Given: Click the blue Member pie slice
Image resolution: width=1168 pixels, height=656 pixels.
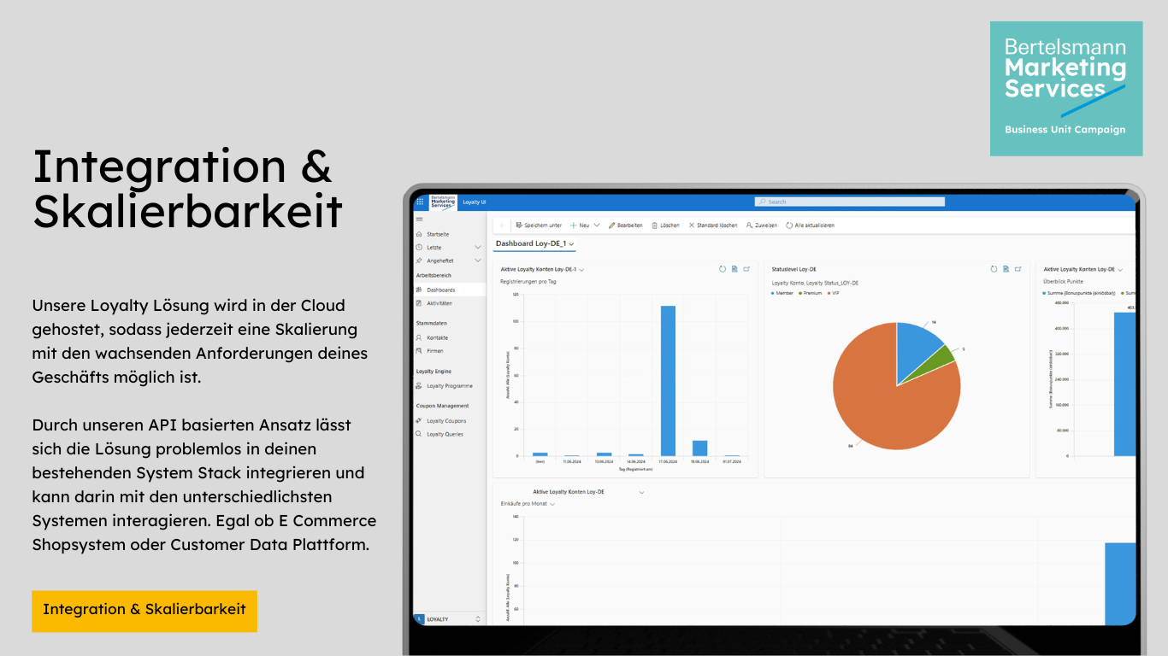Looking at the screenshot, I should click(x=918, y=350).
